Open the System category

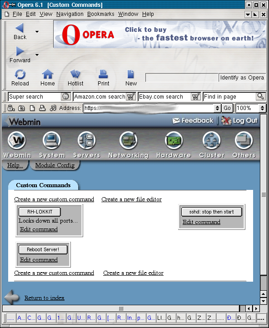(52, 144)
